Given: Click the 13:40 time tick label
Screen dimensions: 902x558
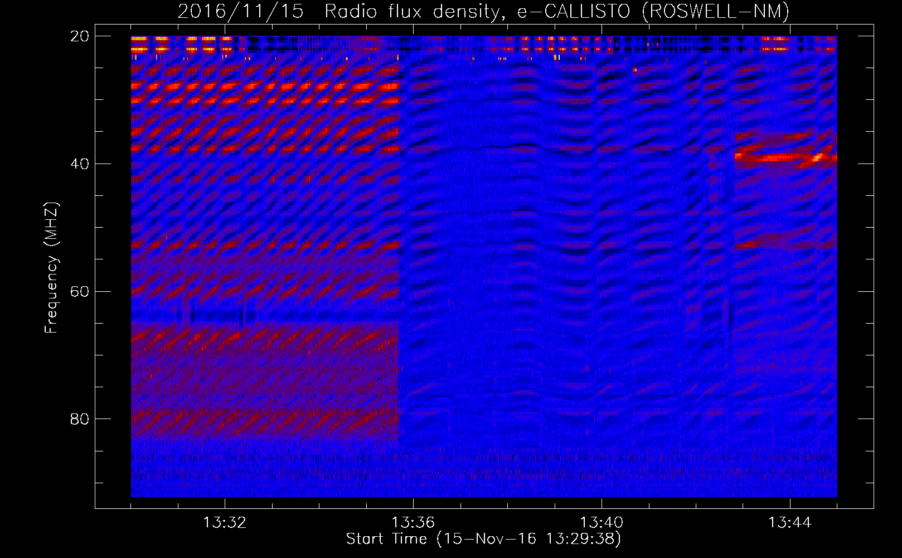Looking at the screenshot, I should [602, 523].
